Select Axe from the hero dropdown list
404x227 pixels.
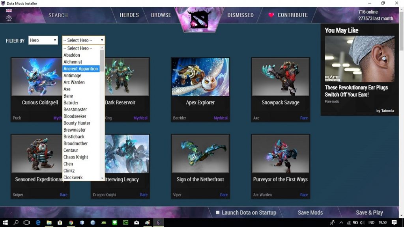[x=81, y=89]
